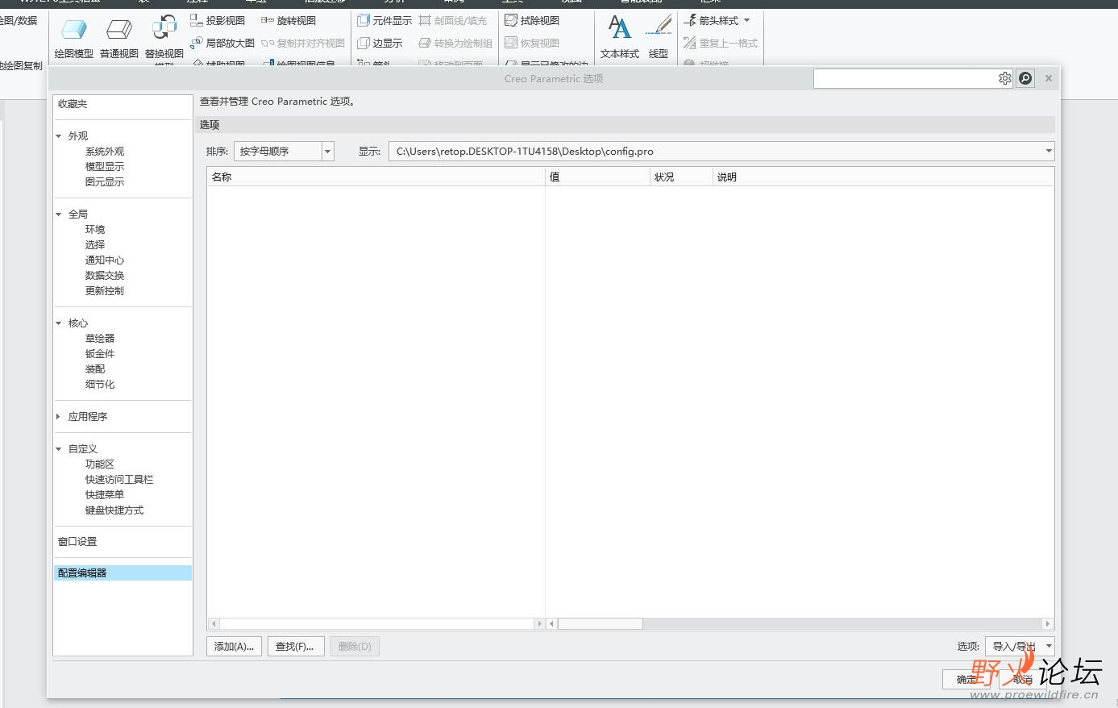Image resolution: width=1118 pixels, height=708 pixels.
Task: Open 快速访问工具栏 customization
Action: (119, 480)
